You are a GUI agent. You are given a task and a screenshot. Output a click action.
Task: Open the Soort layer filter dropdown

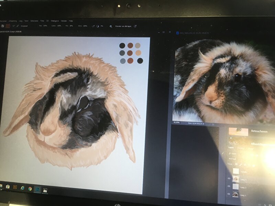pos(233,153)
